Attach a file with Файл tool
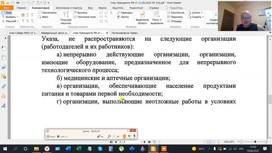 pos(43,17)
